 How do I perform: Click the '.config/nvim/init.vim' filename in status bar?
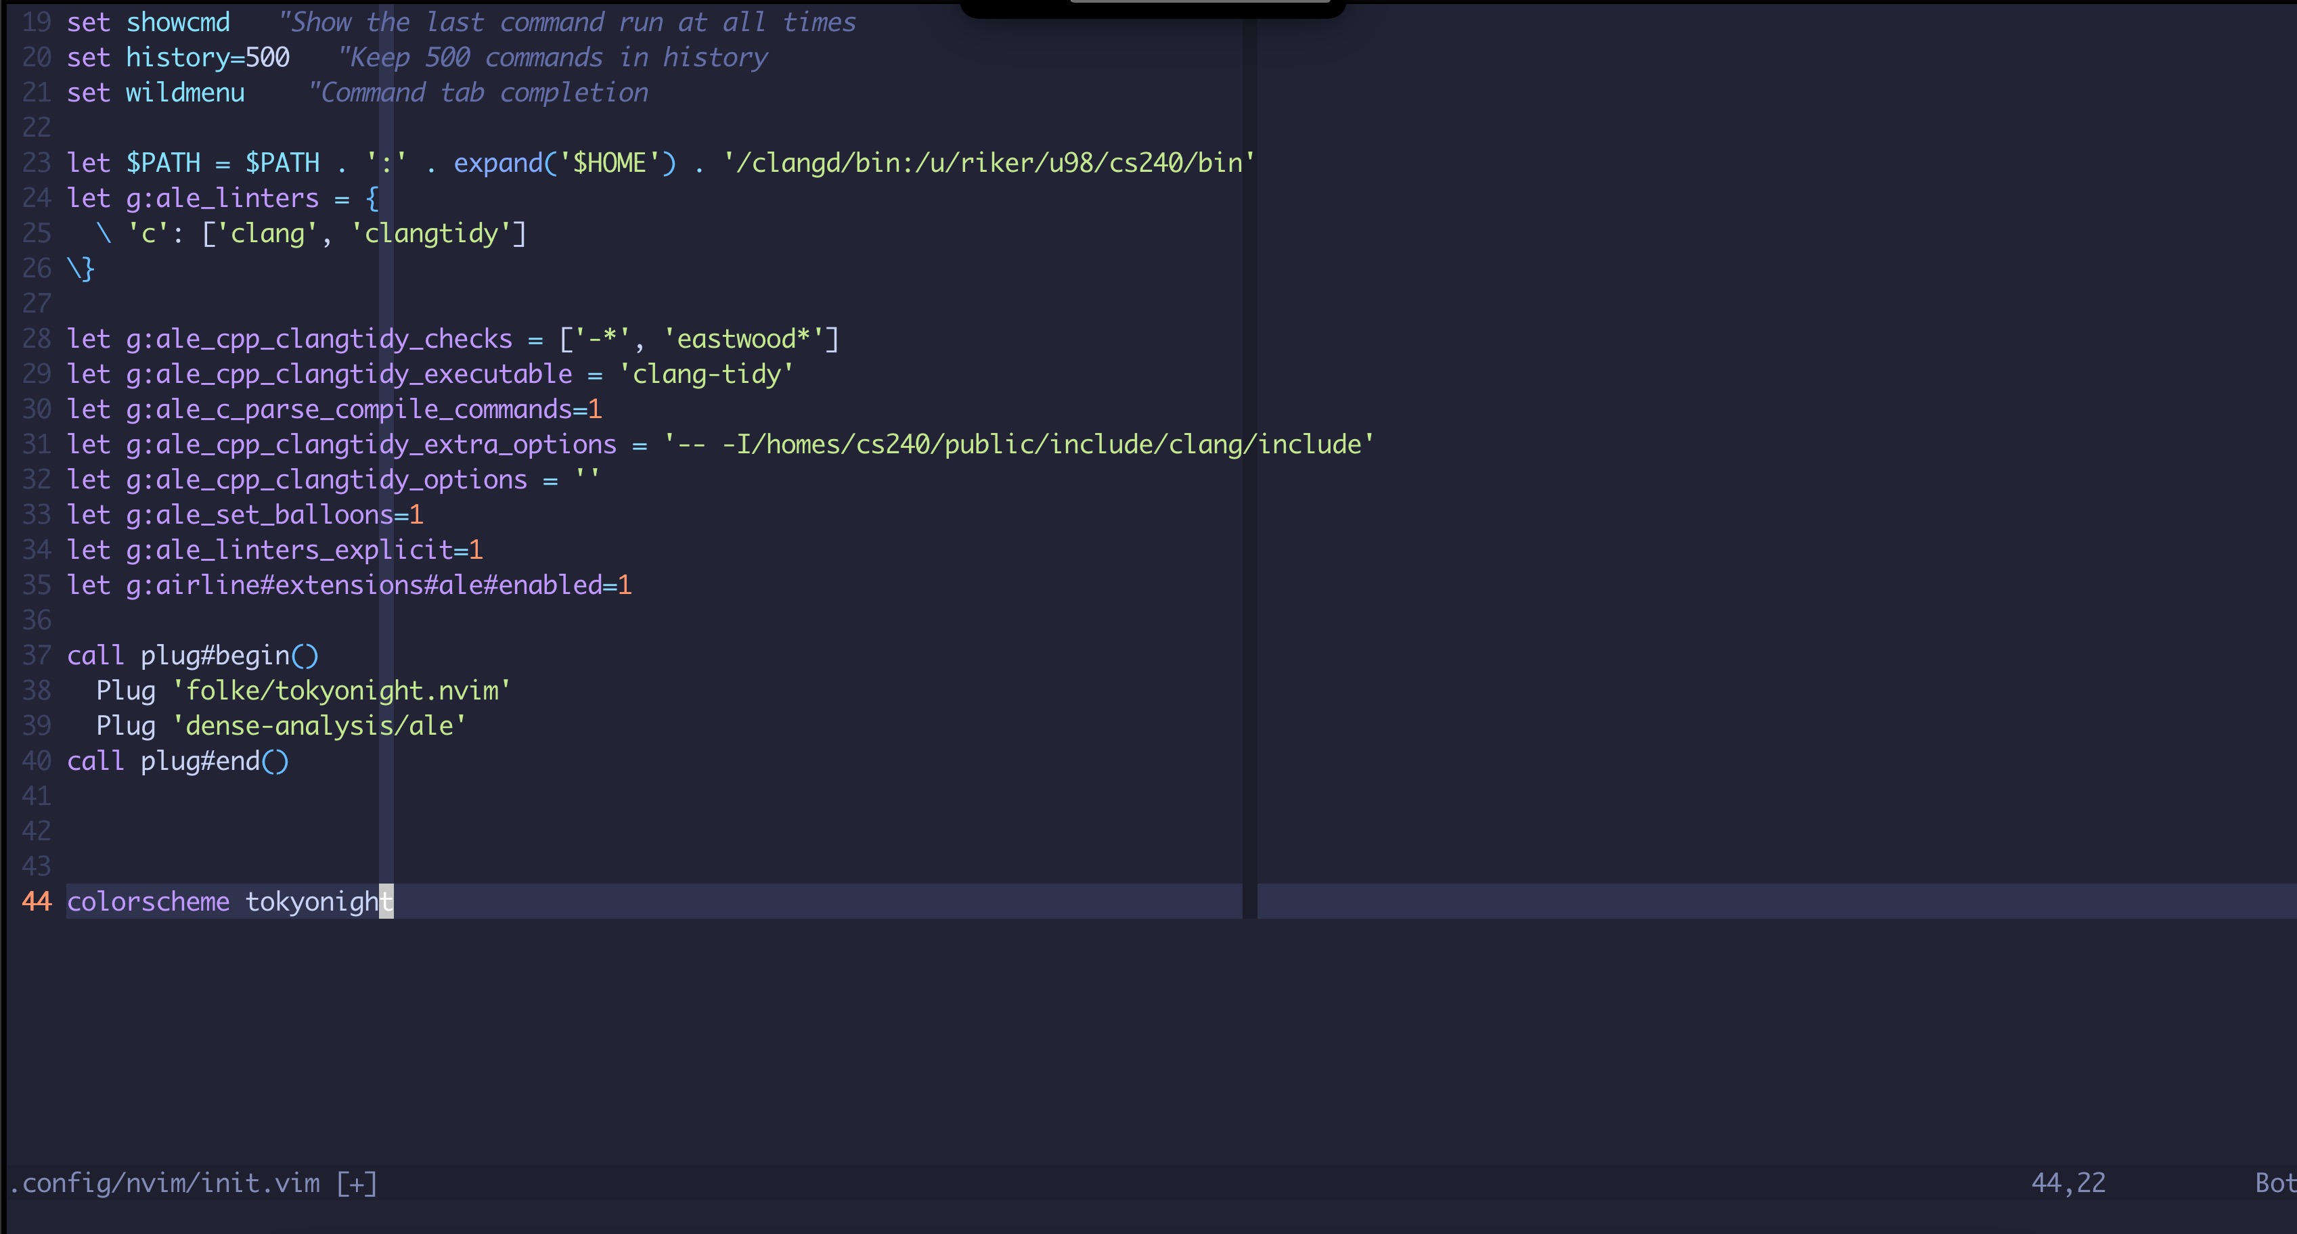165,1183
